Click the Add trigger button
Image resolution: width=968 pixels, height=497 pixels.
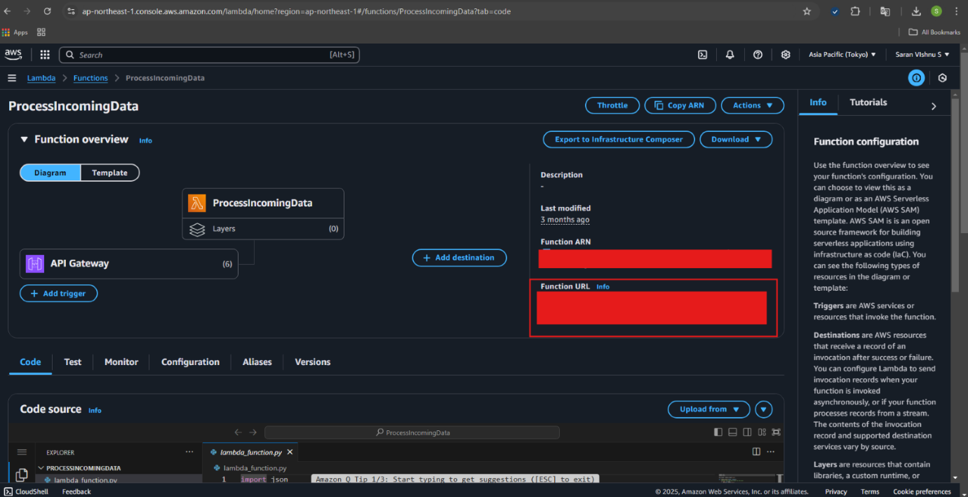click(58, 293)
